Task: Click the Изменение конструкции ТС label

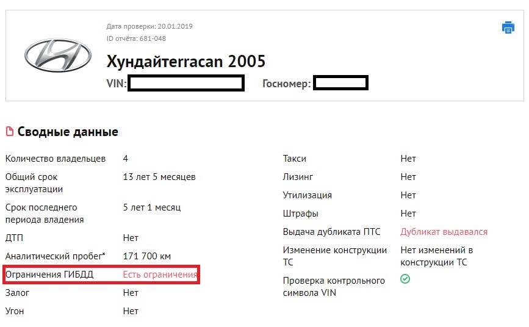Action: [335, 256]
